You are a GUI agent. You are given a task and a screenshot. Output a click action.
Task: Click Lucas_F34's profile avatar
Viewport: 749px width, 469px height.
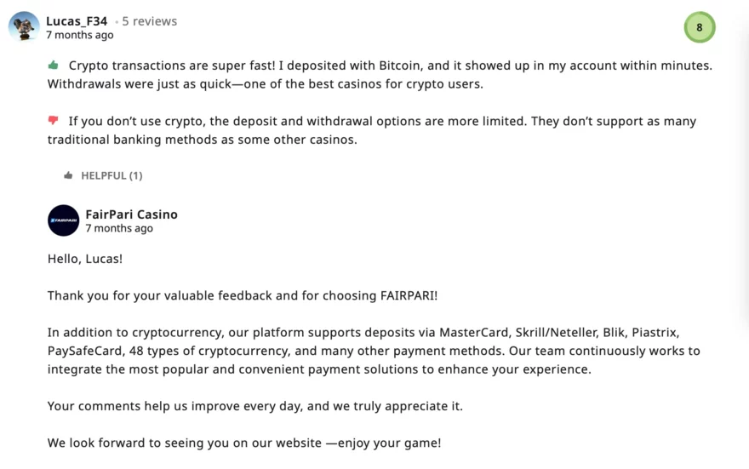pos(24,27)
